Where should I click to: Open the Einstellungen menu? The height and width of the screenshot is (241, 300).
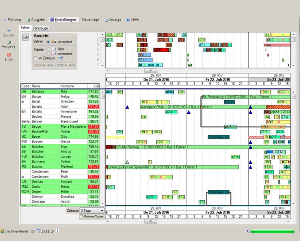63,20
